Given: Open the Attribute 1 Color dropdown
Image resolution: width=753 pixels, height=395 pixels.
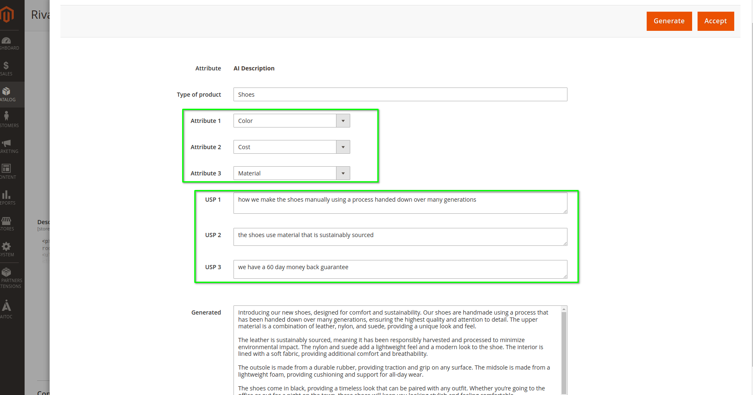Looking at the screenshot, I should (292, 121).
